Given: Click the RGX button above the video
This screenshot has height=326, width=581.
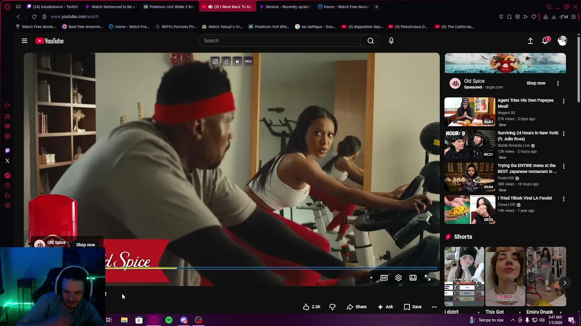Looking at the screenshot, I should 248,62.
